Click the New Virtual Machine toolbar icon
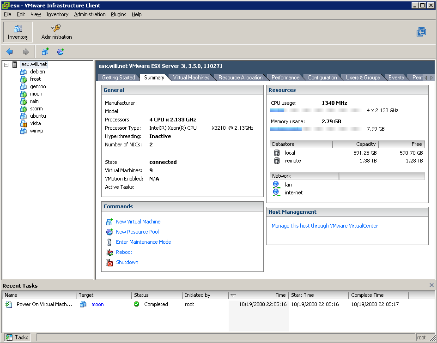 pyautogui.click(x=45, y=52)
